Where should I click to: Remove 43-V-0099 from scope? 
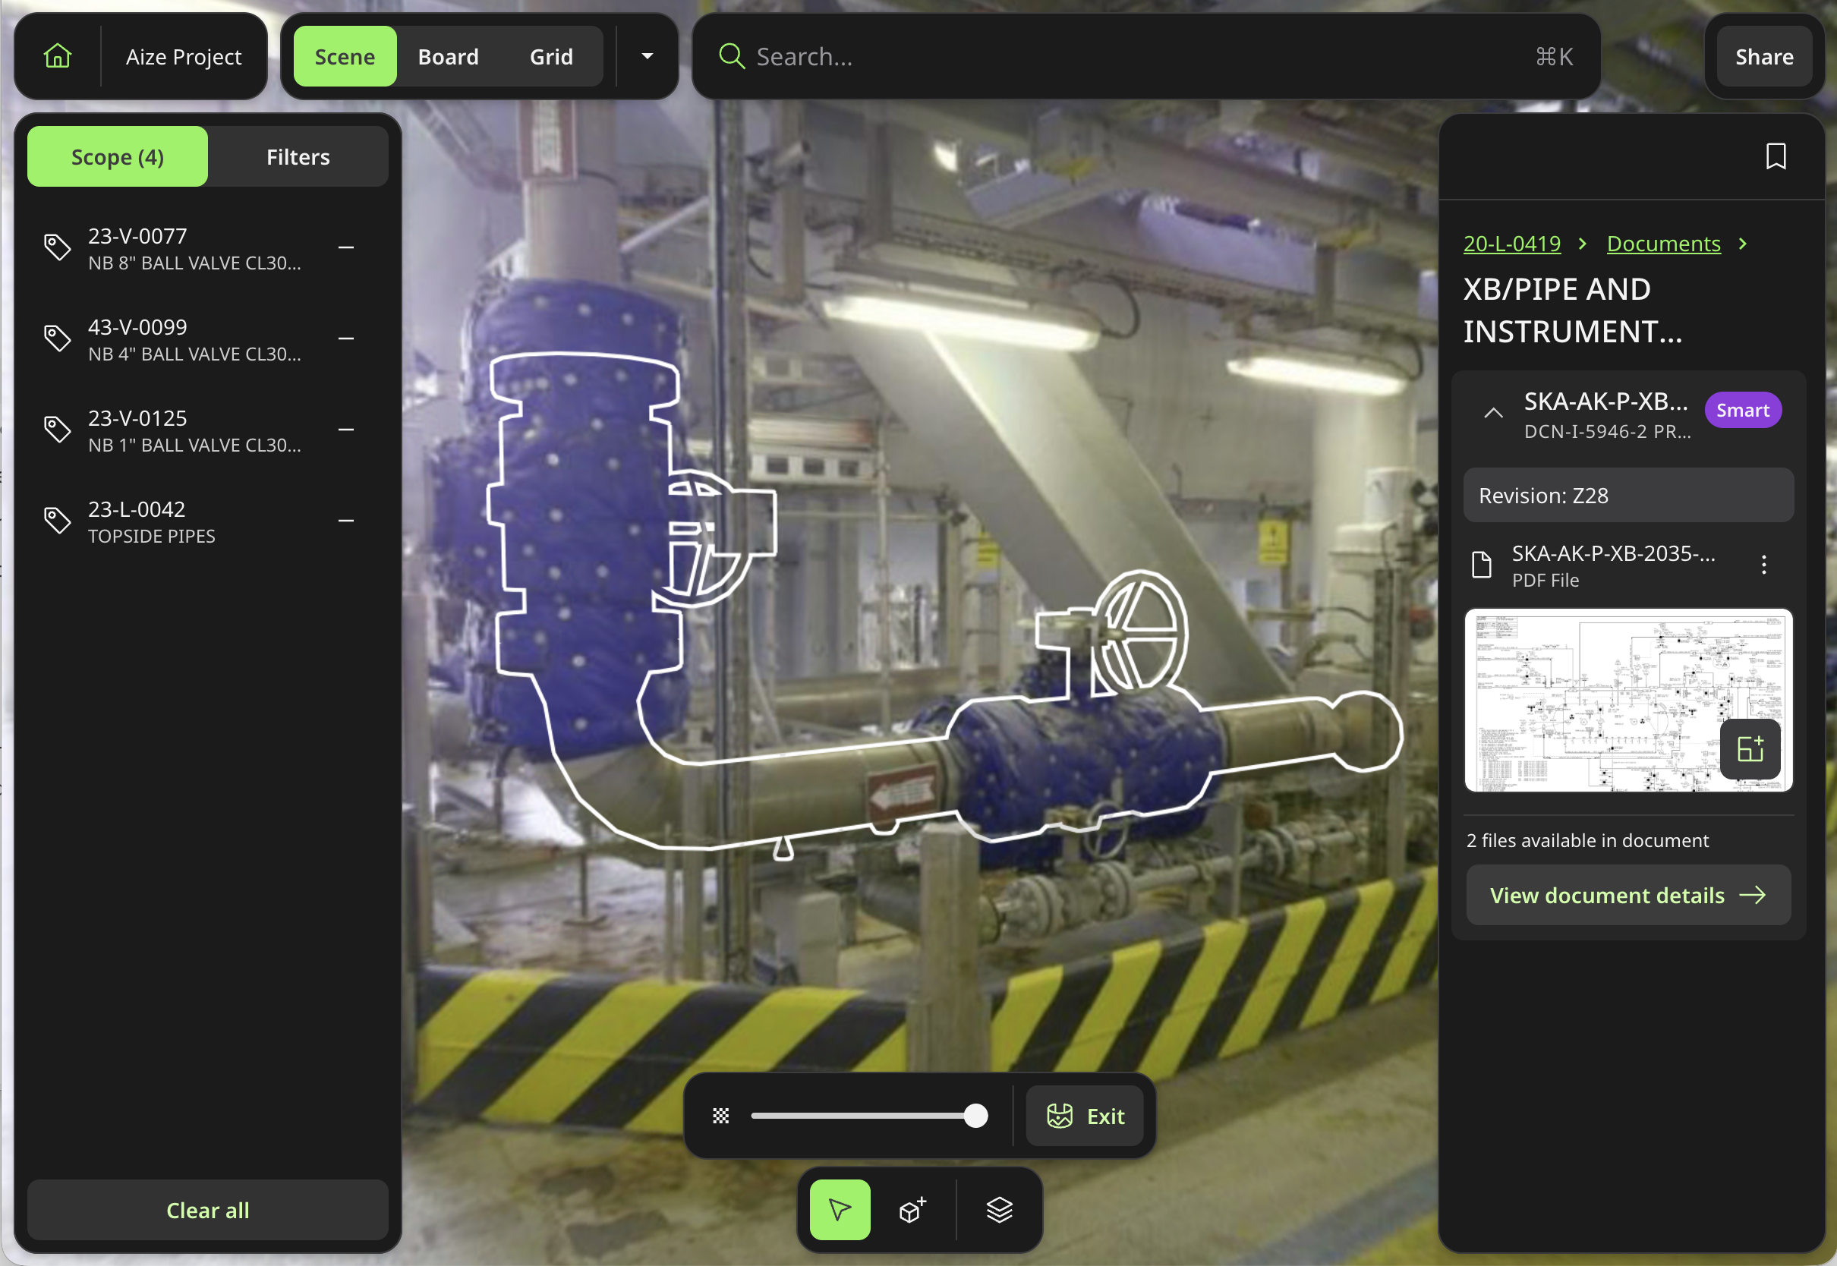coord(346,339)
